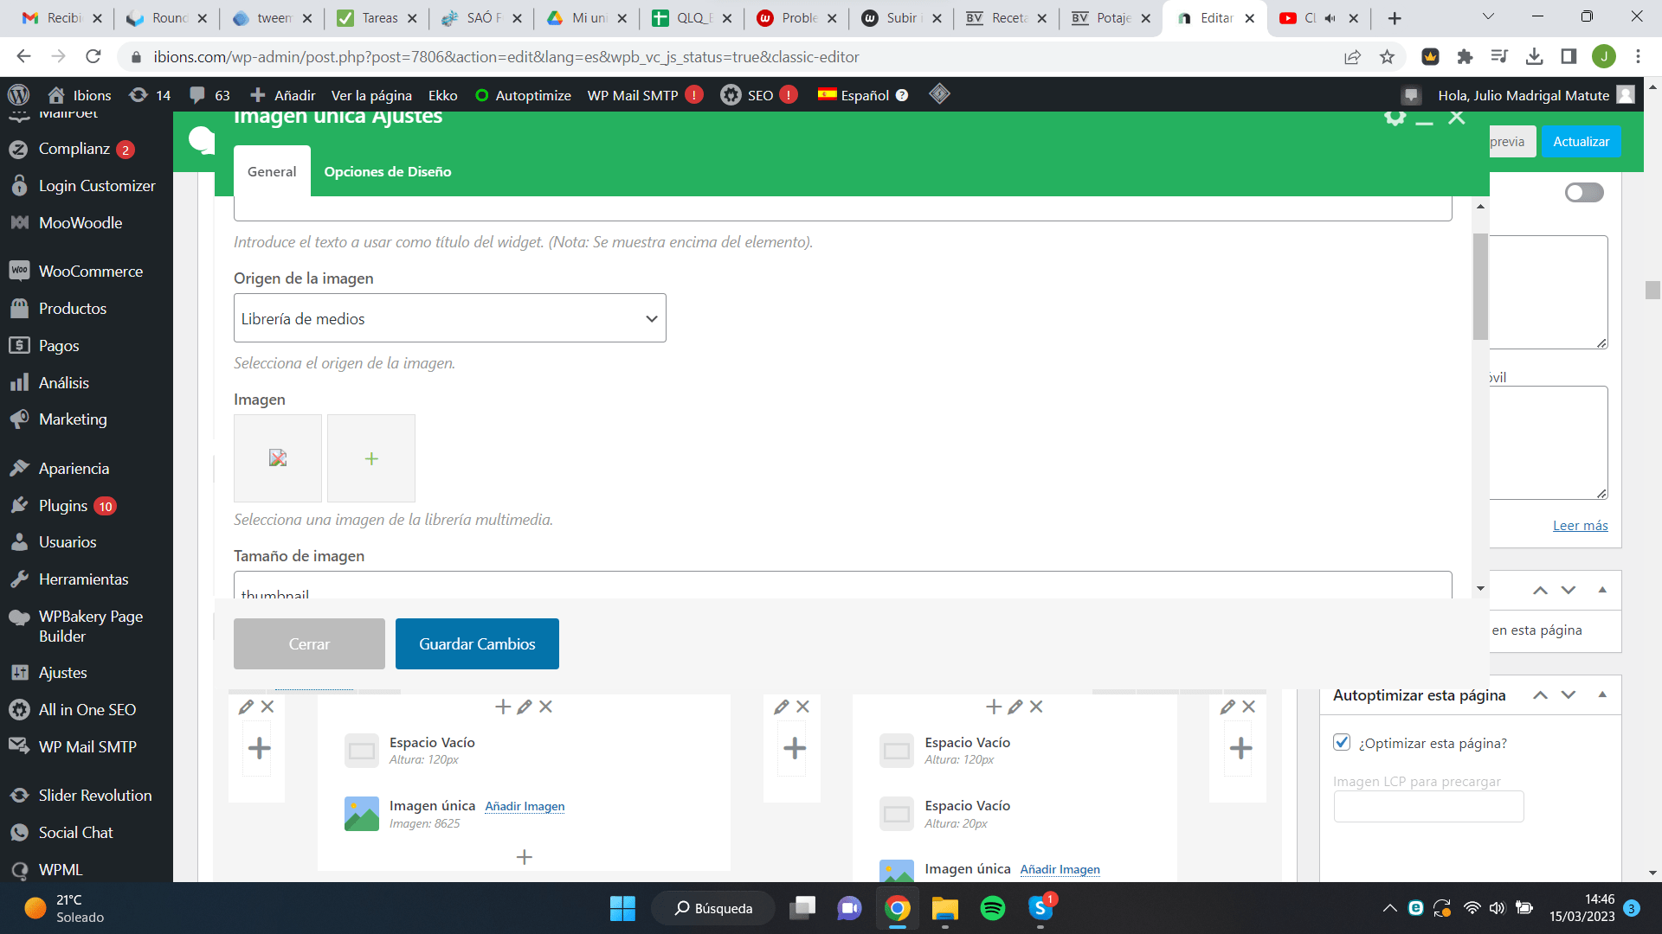Open WP Mail SMTP admin bar item
The image size is (1662, 934).
pos(645,95)
